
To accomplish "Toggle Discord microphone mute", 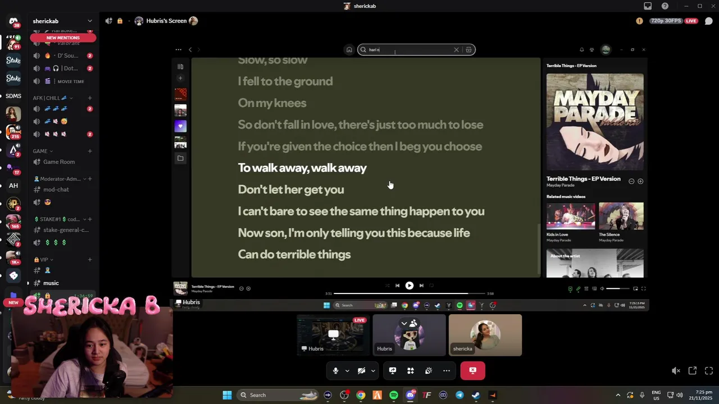I will point(335,370).
